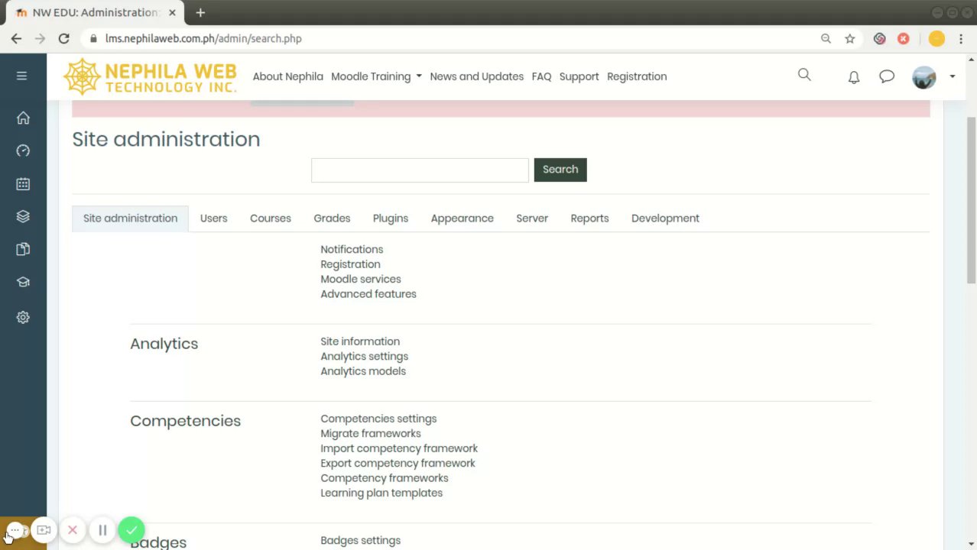Screen dimensions: 977x550
Task: Open Analytics settings
Action: 365,357
